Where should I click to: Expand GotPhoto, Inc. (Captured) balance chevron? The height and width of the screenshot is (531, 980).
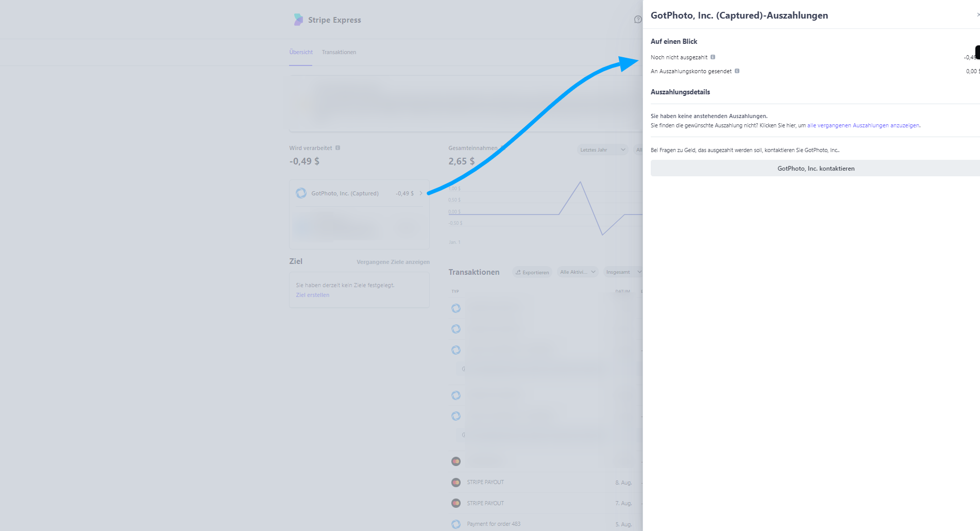point(421,193)
